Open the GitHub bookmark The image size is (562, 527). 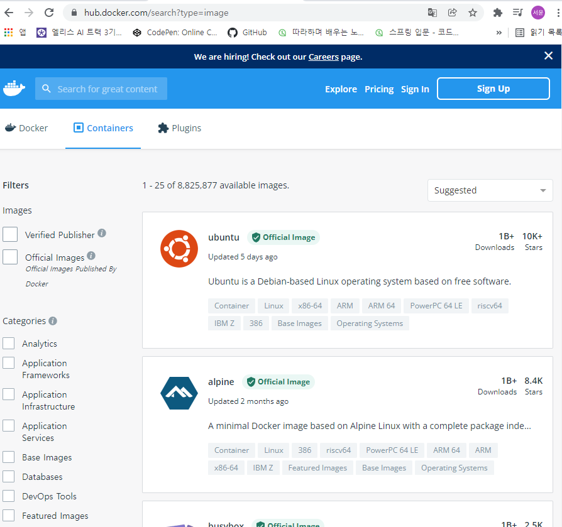(247, 33)
